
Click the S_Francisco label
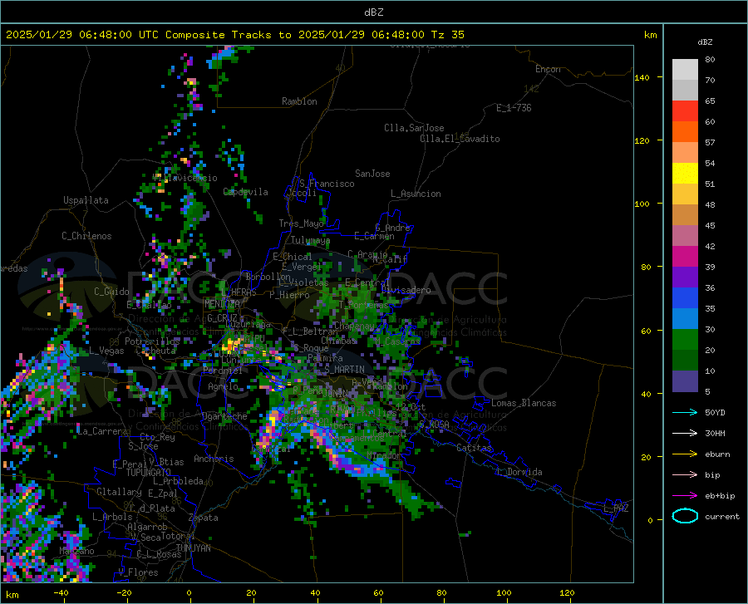coord(327,184)
